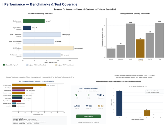The image size is (167, 128).
Task: Click the REST API (Express.js) projected bar
Action: pyautogui.click(x=38, y=41)
